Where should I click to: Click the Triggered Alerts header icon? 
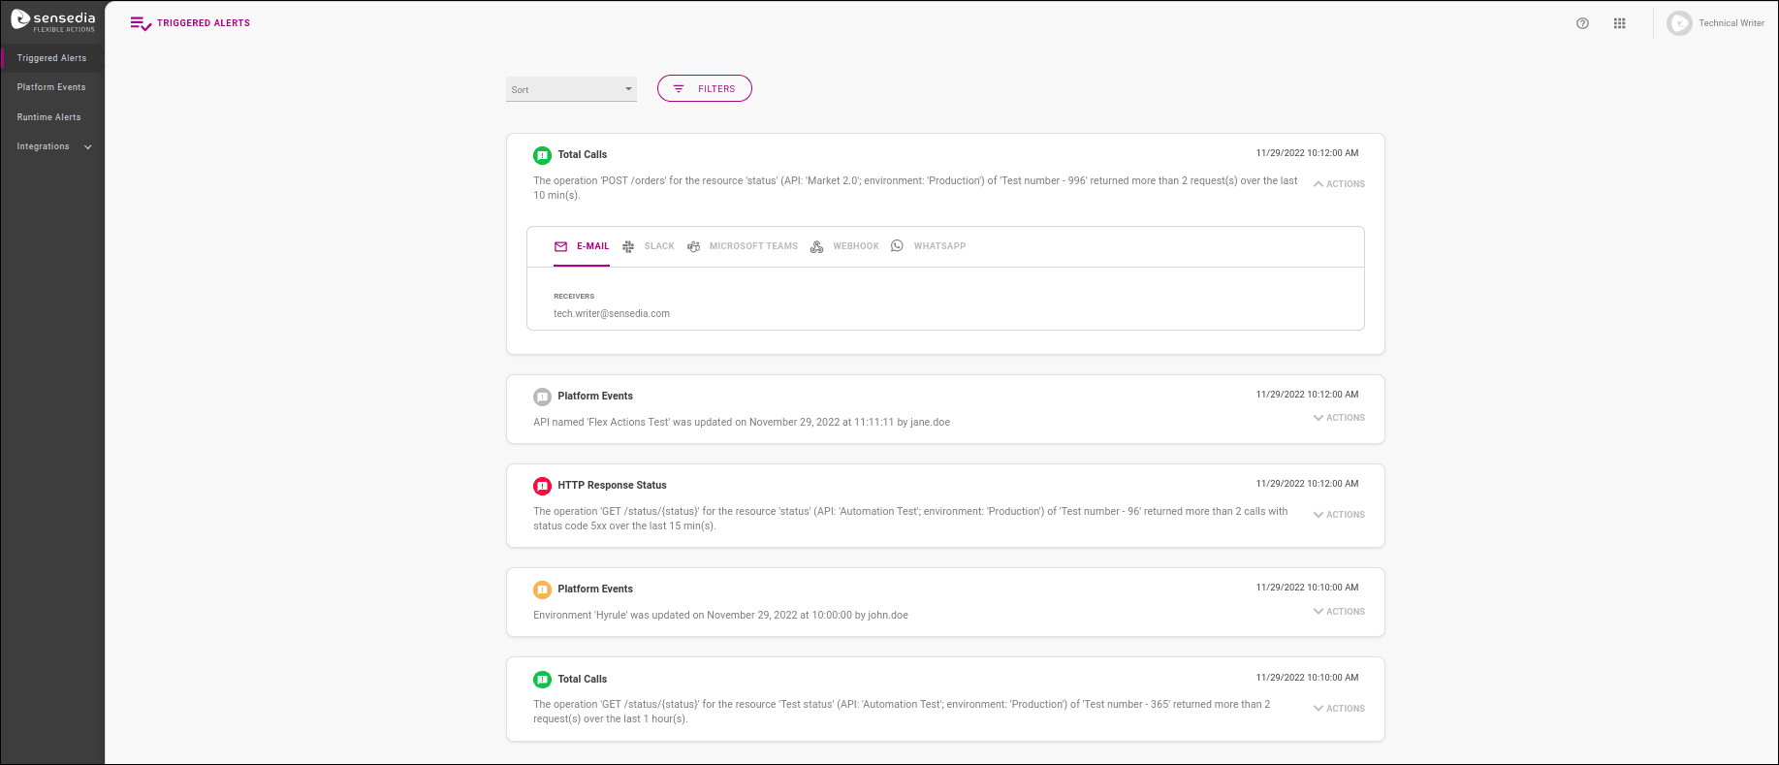click(x=141, y=23)
